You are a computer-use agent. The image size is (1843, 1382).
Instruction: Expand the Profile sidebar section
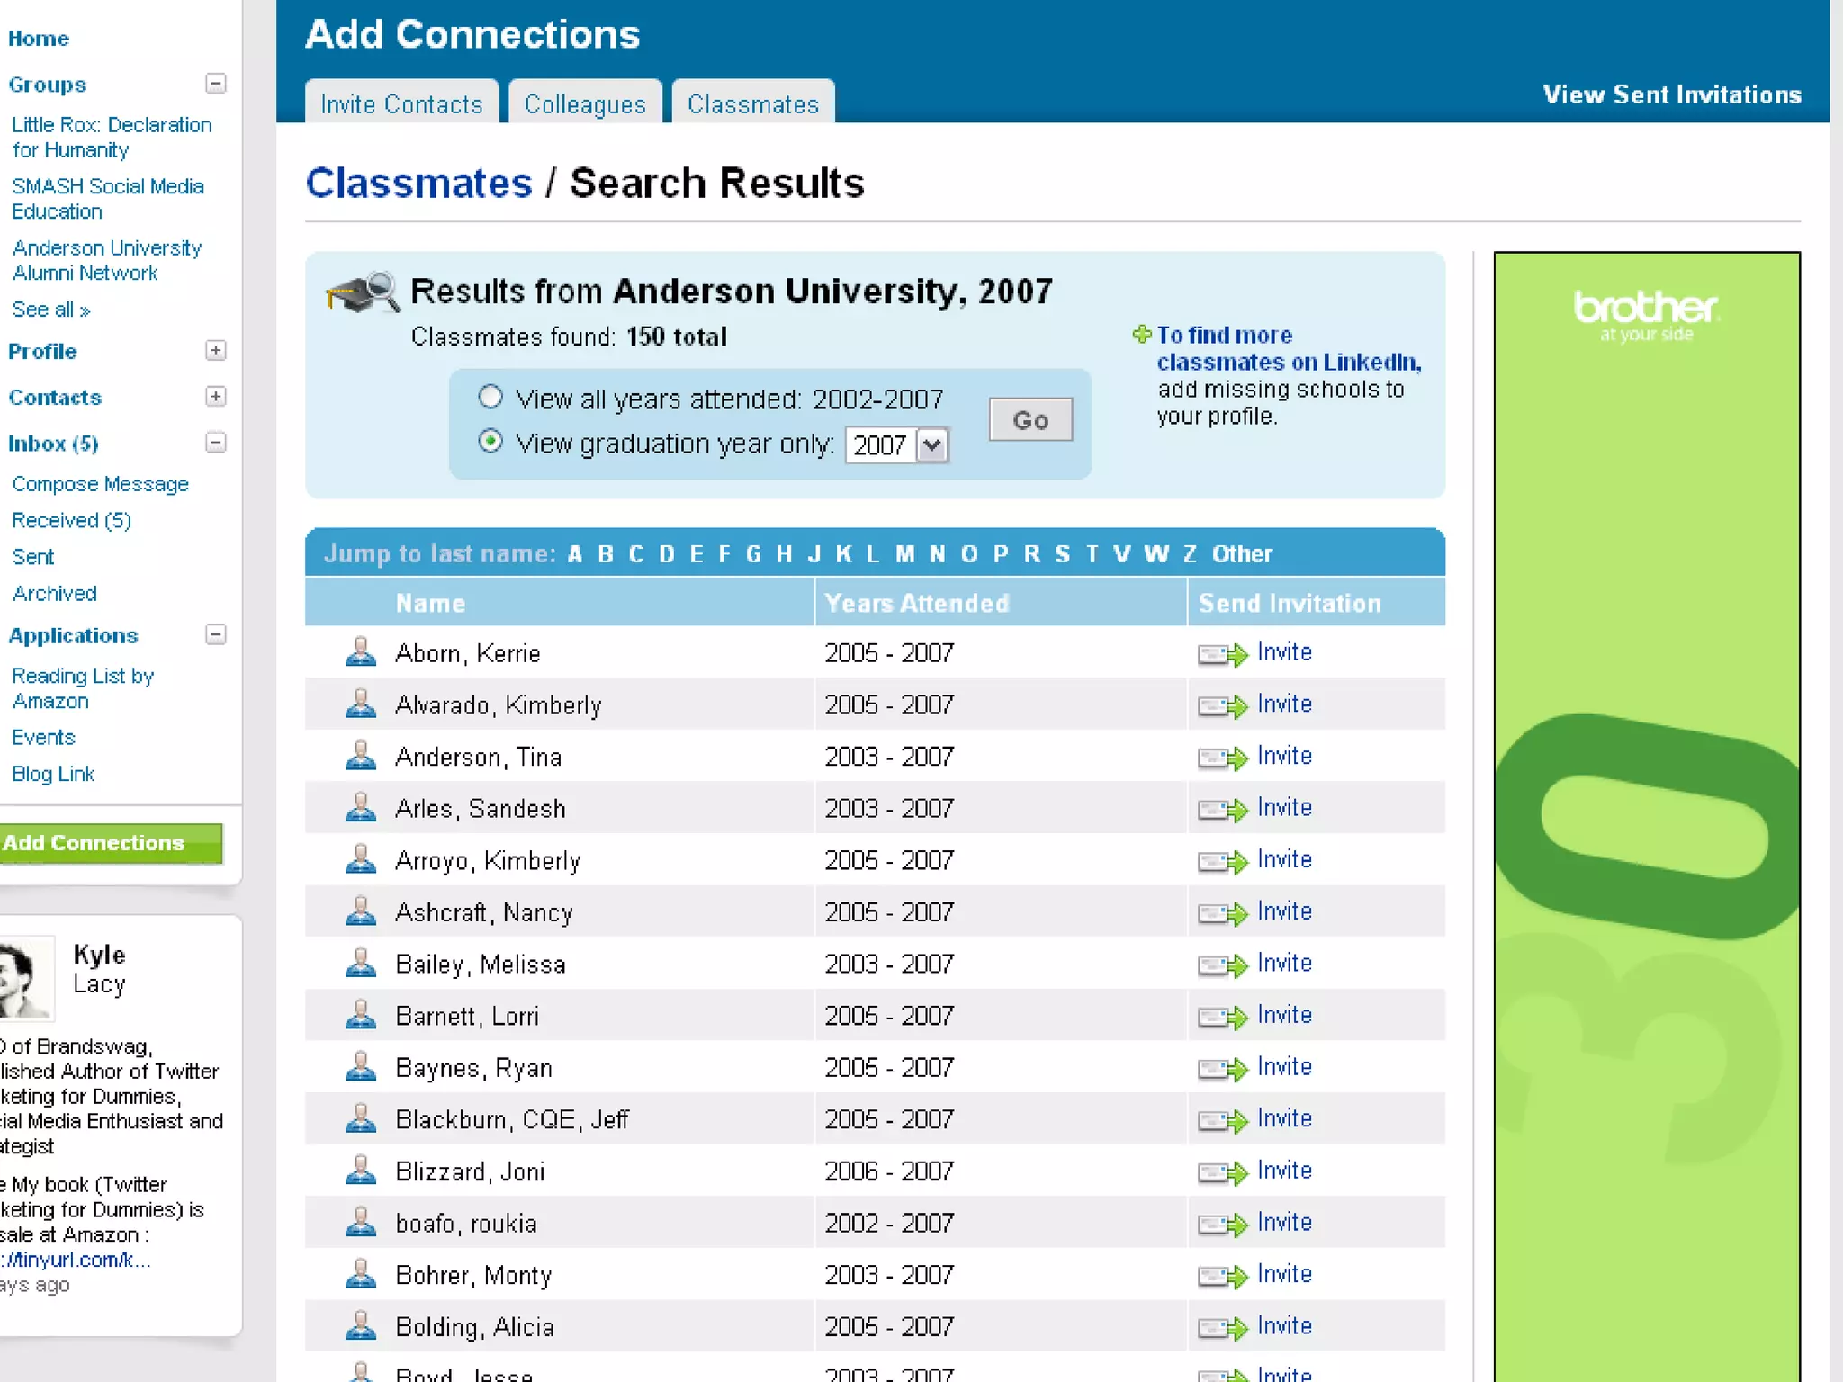click(x=216, y=351)
